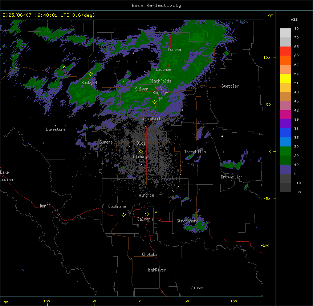Image resolution: width=313 pixels, height=306 pixels.
Task: Click the Stettler city label
Action: (230, 86)
